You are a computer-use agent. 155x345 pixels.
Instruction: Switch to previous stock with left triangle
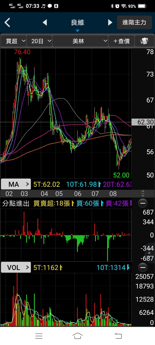pos(45,22)
